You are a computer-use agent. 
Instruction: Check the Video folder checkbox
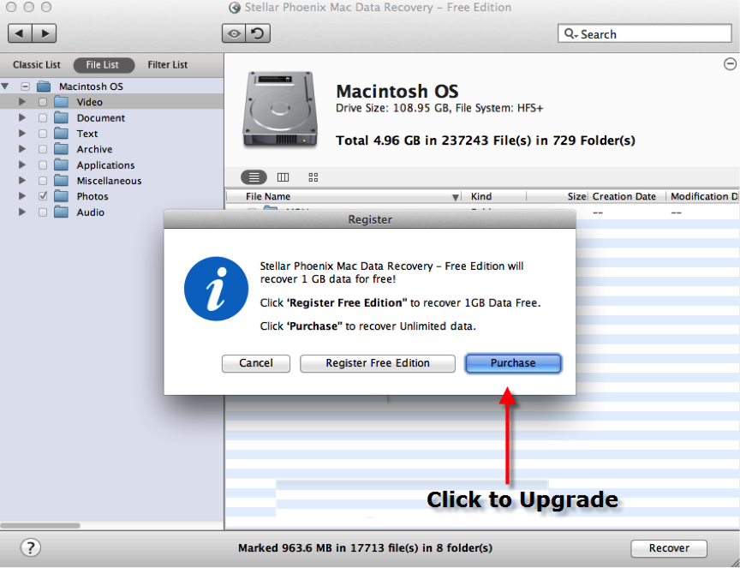pos(43,102)
